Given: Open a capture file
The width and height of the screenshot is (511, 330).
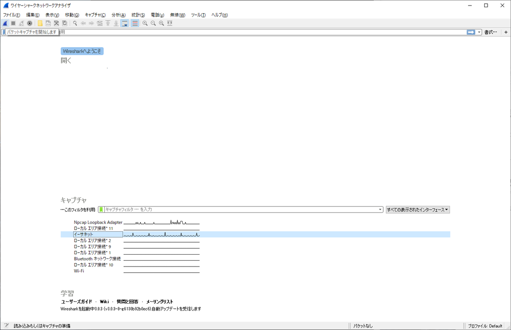Looking at the screenshot, I should pos(40,23).
